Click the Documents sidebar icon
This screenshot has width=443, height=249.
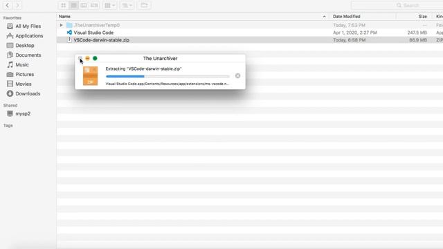point(10,55)
